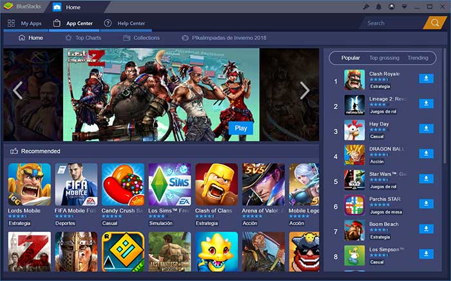The width and height of the screenshot is (451, 281).
Task: Open Parchis STAR icon
Action: [x=354, y=205]
